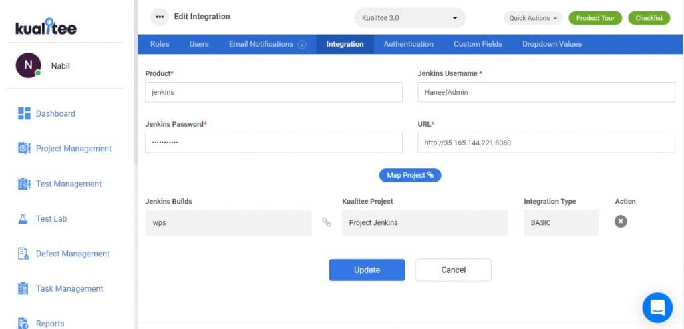The width and height of the screenshot is (684, 329).
Task: Click the Test Lab flask icon
Action: point(23,218)
